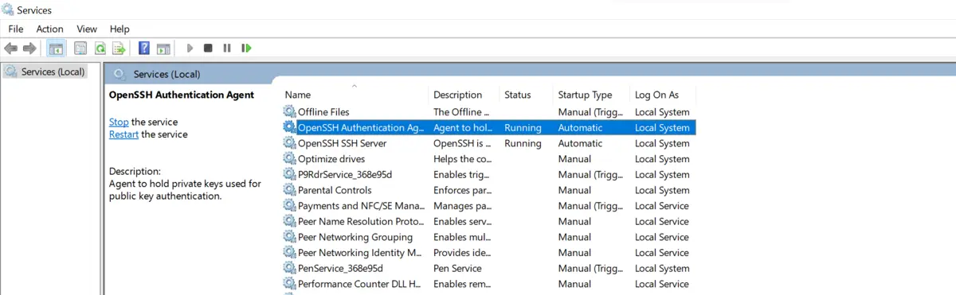Click the gear icon beside Peer Networking Grouping
Screen dimensions: 956x295
point(289,237)
